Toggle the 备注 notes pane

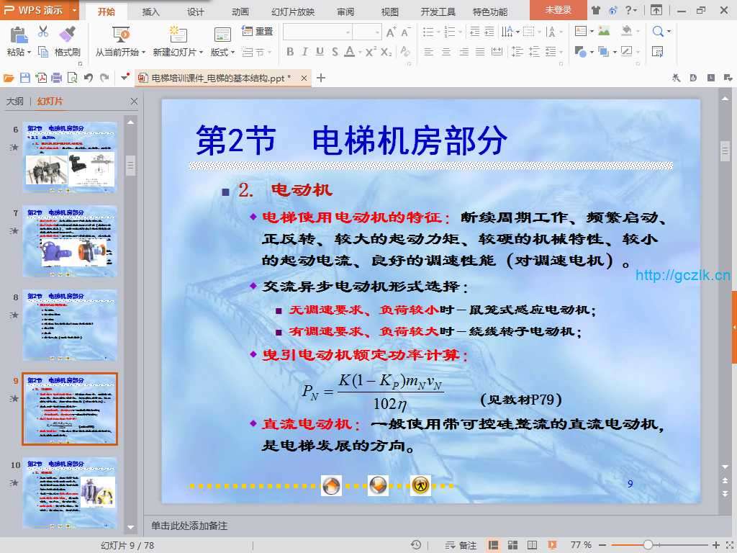pyautogui.click(x=461, y=545)
